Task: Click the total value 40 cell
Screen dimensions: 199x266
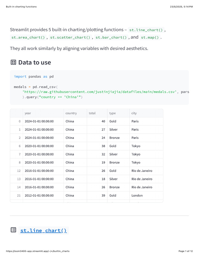Action: (97, 121)
